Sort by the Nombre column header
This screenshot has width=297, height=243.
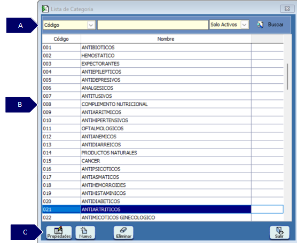click(166, 39)
